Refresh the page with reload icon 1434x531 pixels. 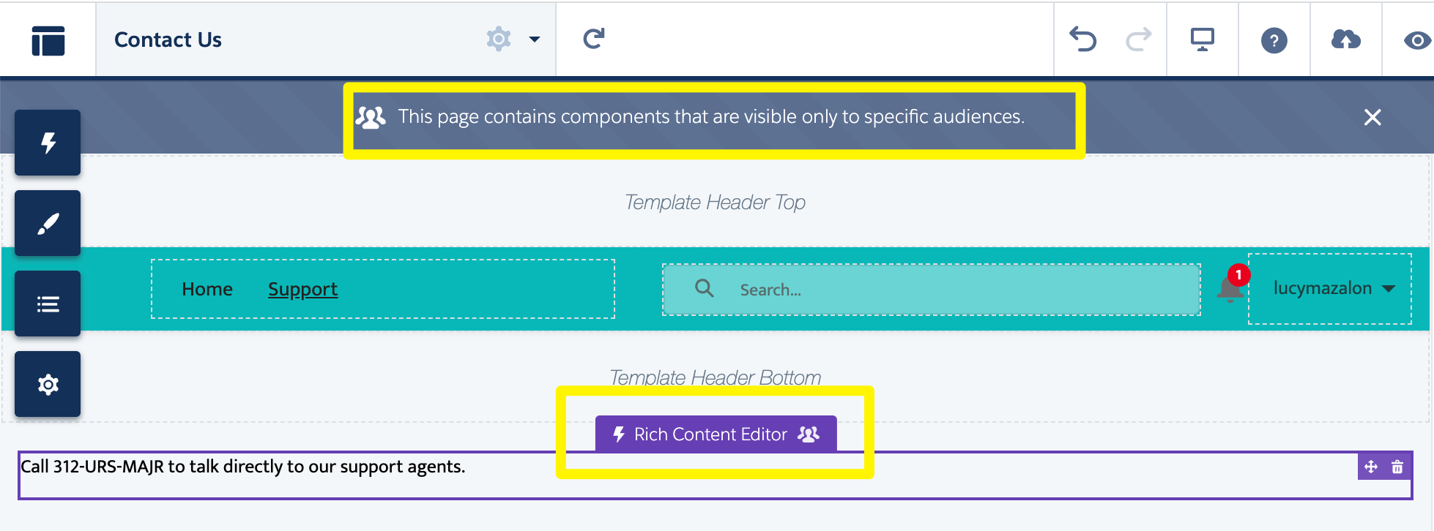click(593, 39)
